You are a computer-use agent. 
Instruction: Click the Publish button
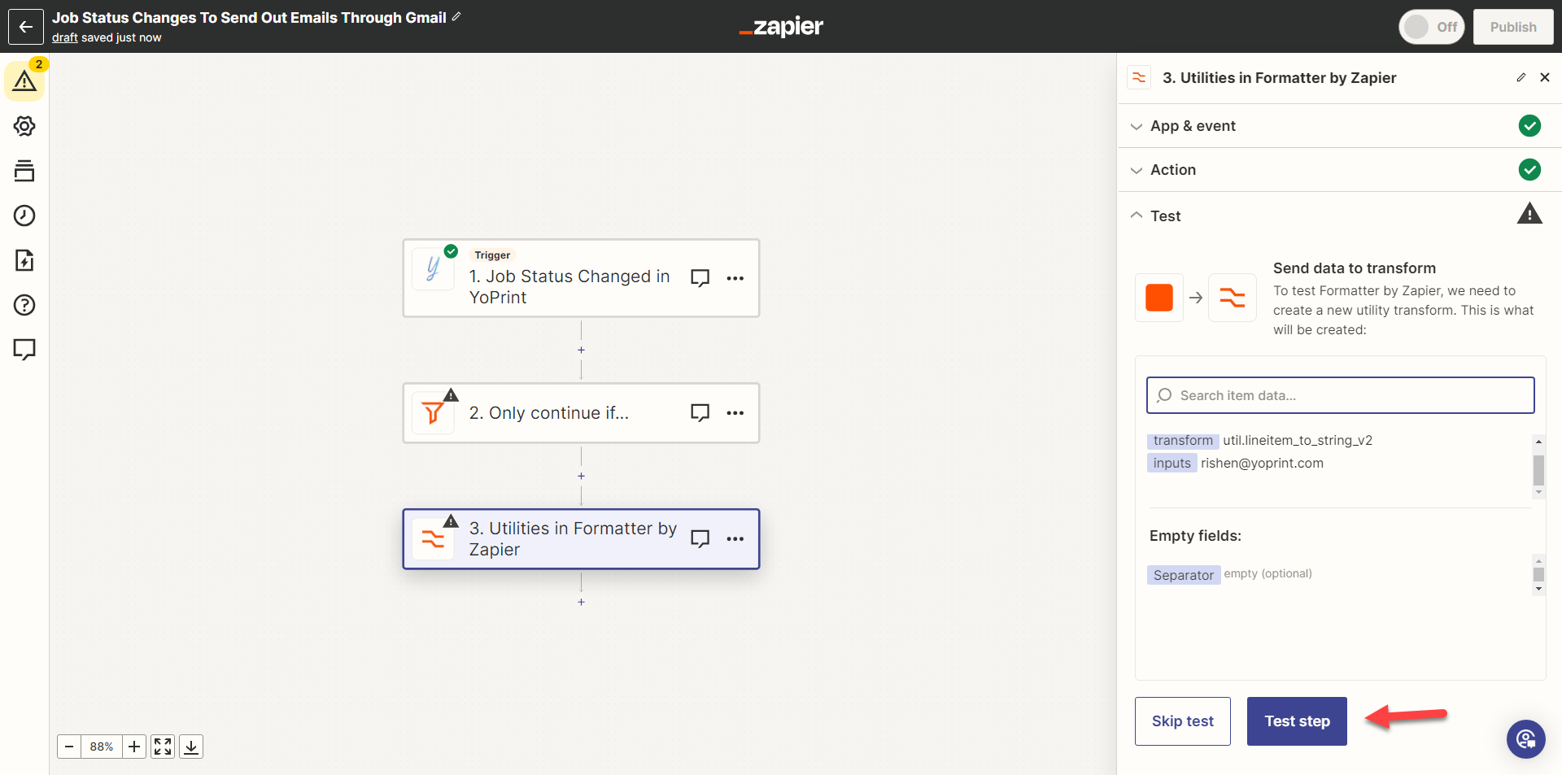1513,27
